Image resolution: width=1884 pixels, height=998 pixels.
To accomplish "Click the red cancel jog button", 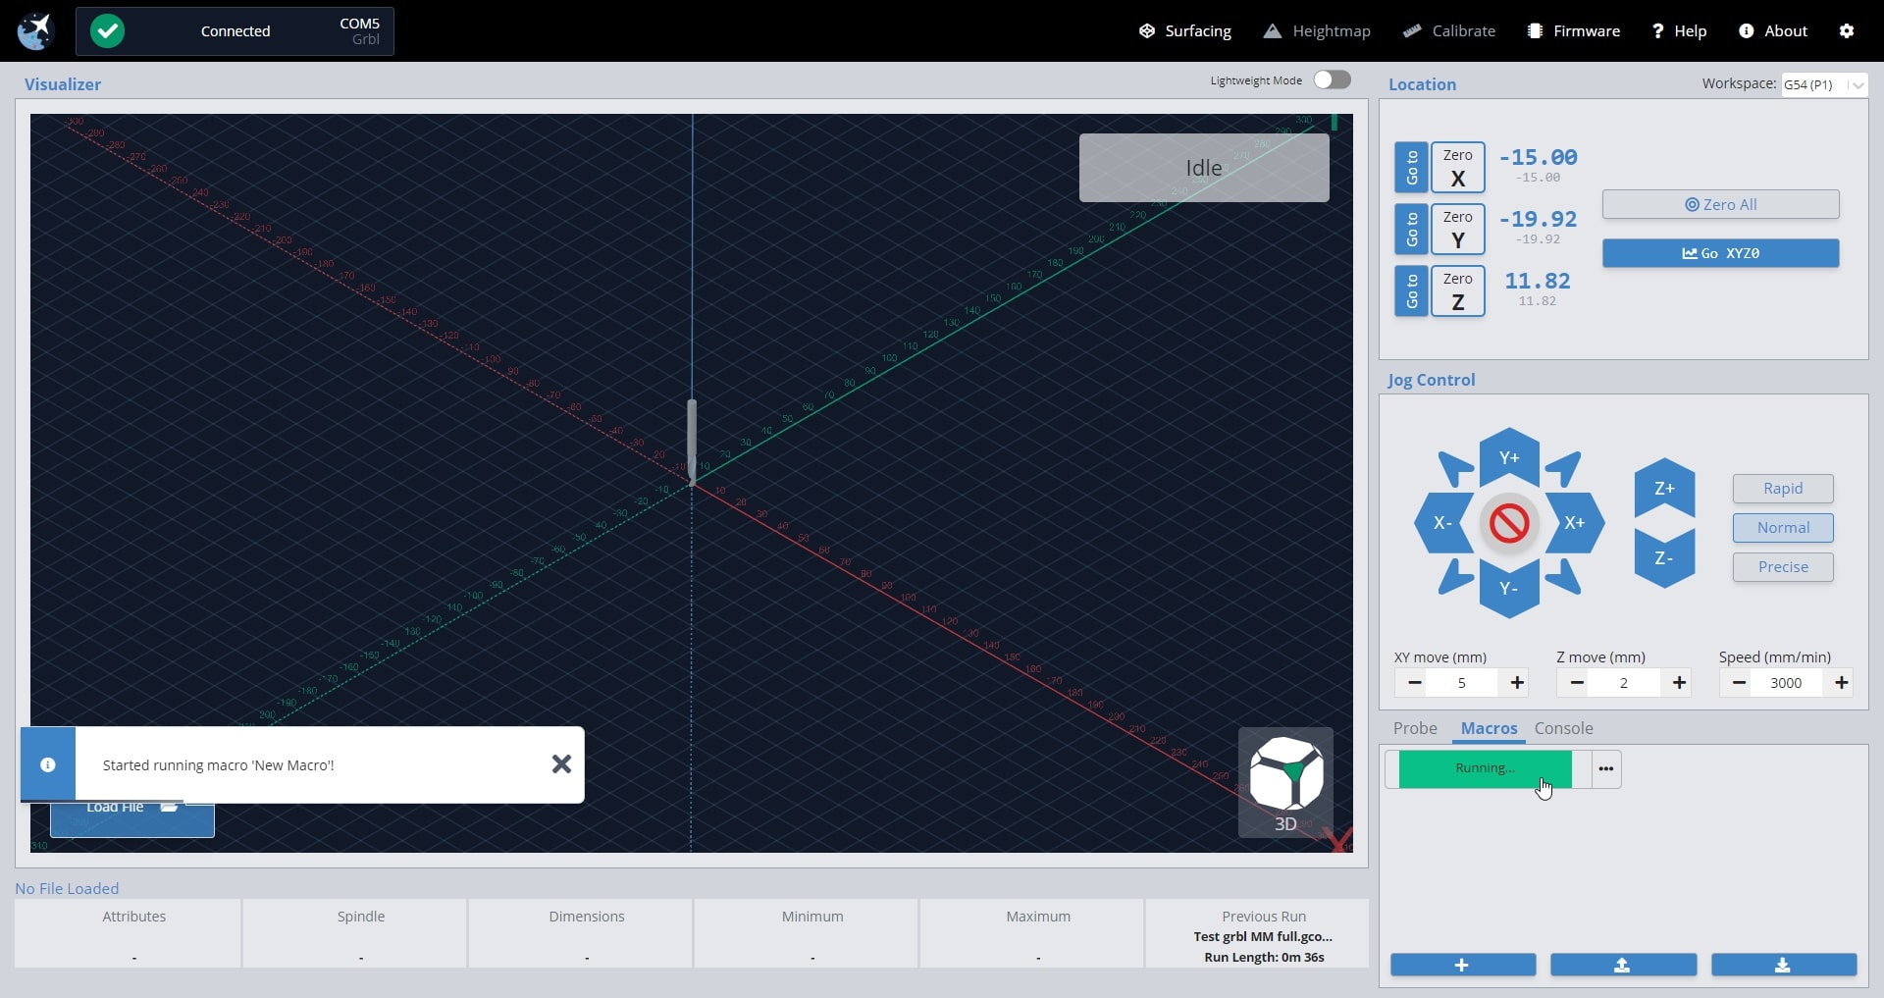I will pos(1509,523).
